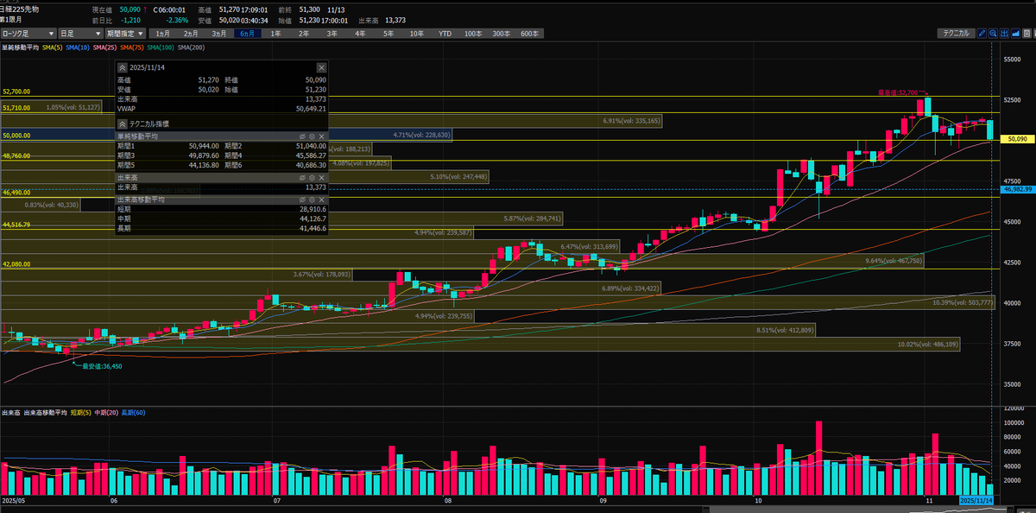Select the 44,516.79 horizontal line label
Screen dimensions: 1036x513
16,225
